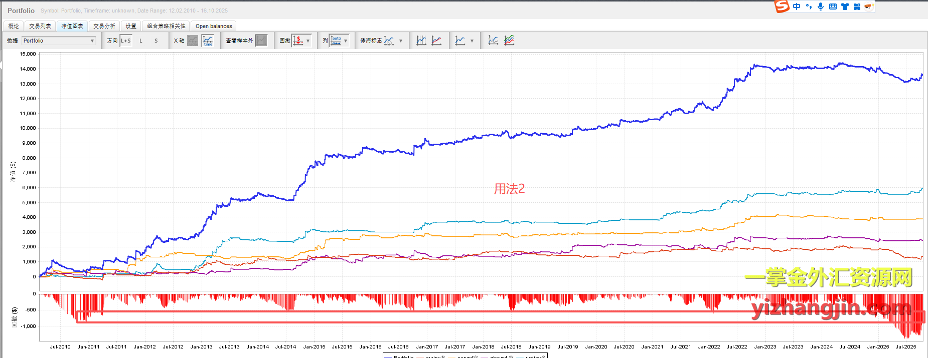Toggle the 查看样本外 out-of-sample view button
This screenshot has height=358, width=928.
(261, 41)
